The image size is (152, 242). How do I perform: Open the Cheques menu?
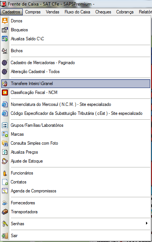click(x=103, y=12)
